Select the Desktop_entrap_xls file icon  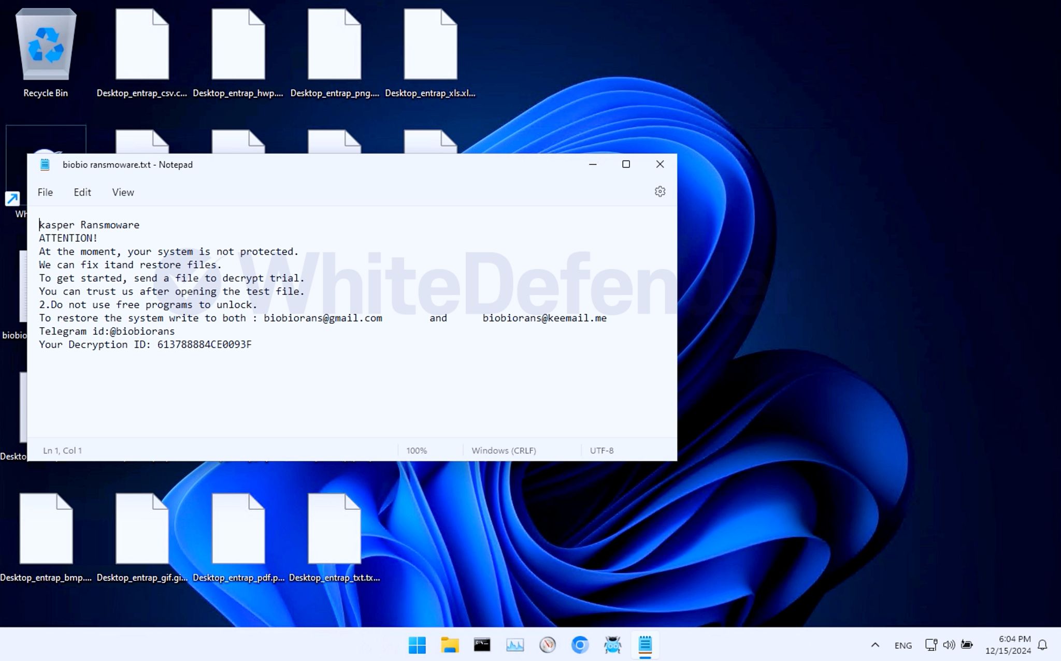[x=430, y=52]
